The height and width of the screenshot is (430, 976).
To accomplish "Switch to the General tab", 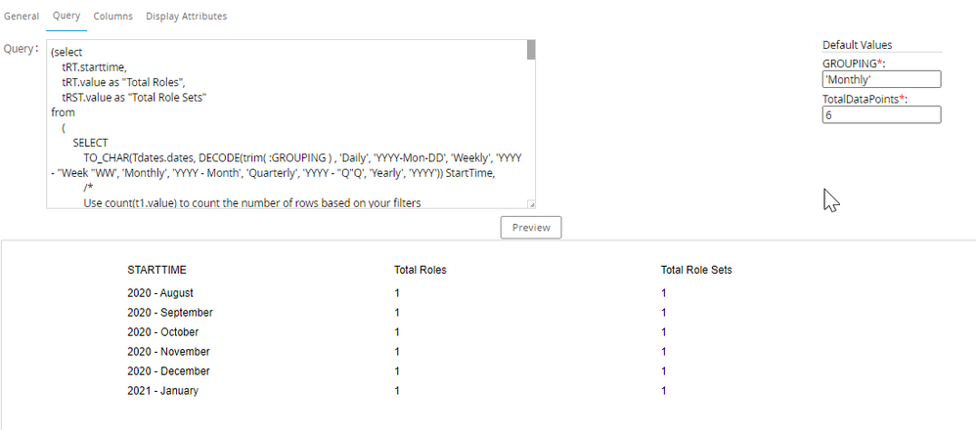I will [x=22, y=17].
